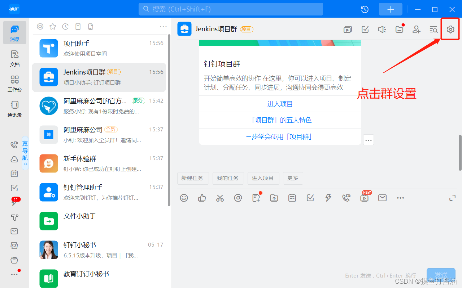Open group tasks checkbox icon in header
Viewport: 462px width, 288px height.
point(365,30)
